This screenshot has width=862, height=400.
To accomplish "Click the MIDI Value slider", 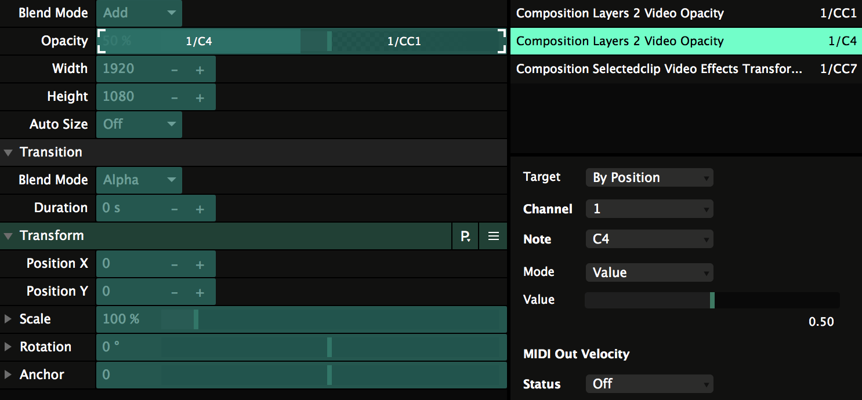I will tap(712, 300).
